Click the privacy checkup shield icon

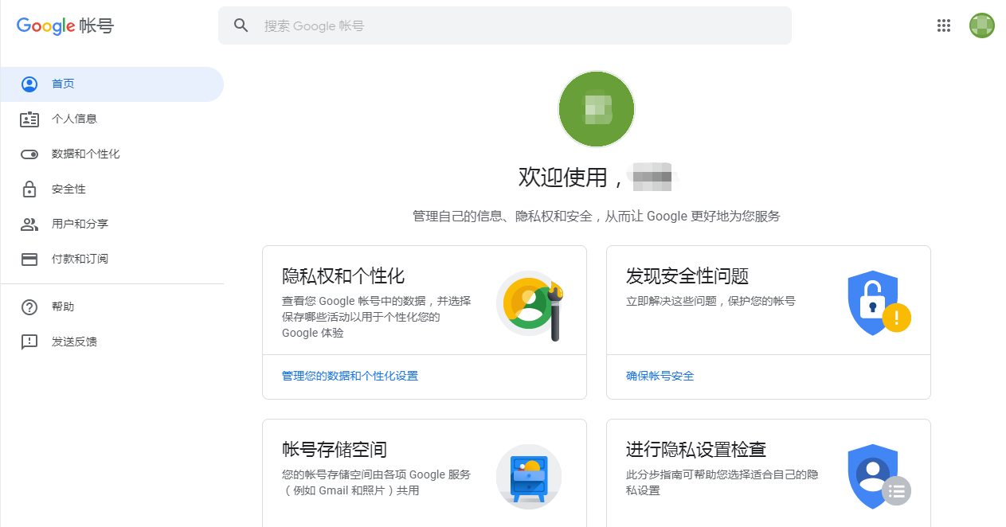point(879,477)
